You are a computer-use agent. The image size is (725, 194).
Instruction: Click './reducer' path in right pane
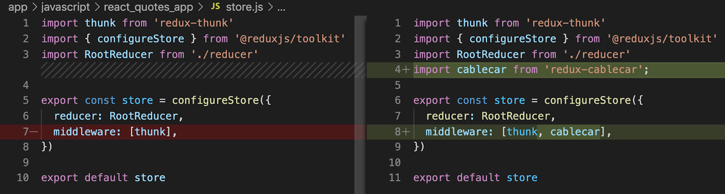(596, 54)
